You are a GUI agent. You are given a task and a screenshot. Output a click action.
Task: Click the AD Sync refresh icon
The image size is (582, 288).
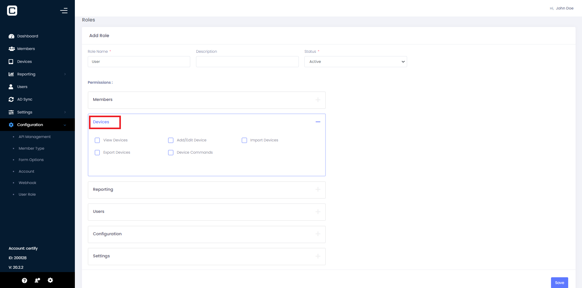point(11,99)
